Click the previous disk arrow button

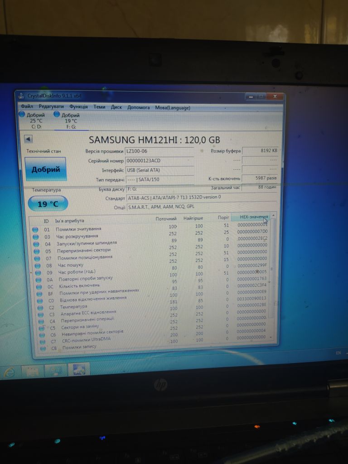pyautogui.click(x=29, y=139)
